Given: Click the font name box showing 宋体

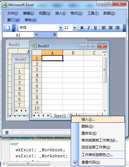Looking at the screenshot, I should pyautogui.click(x=39, y=28).
